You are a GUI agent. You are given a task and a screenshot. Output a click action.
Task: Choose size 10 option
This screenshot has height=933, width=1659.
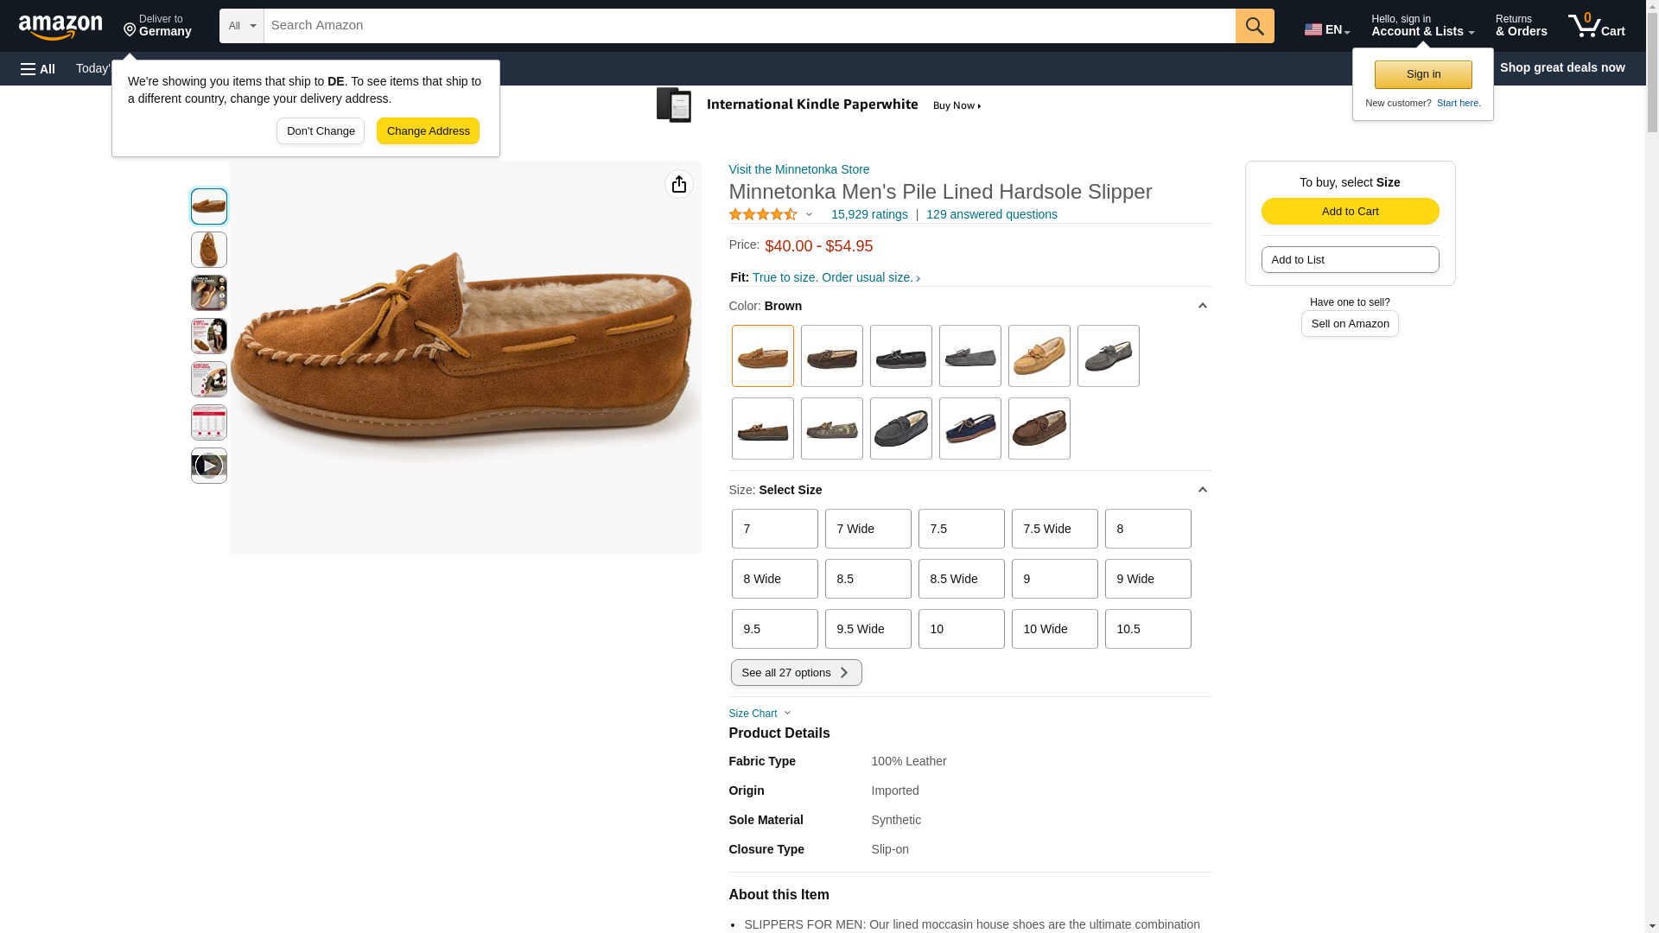(961, 629)
